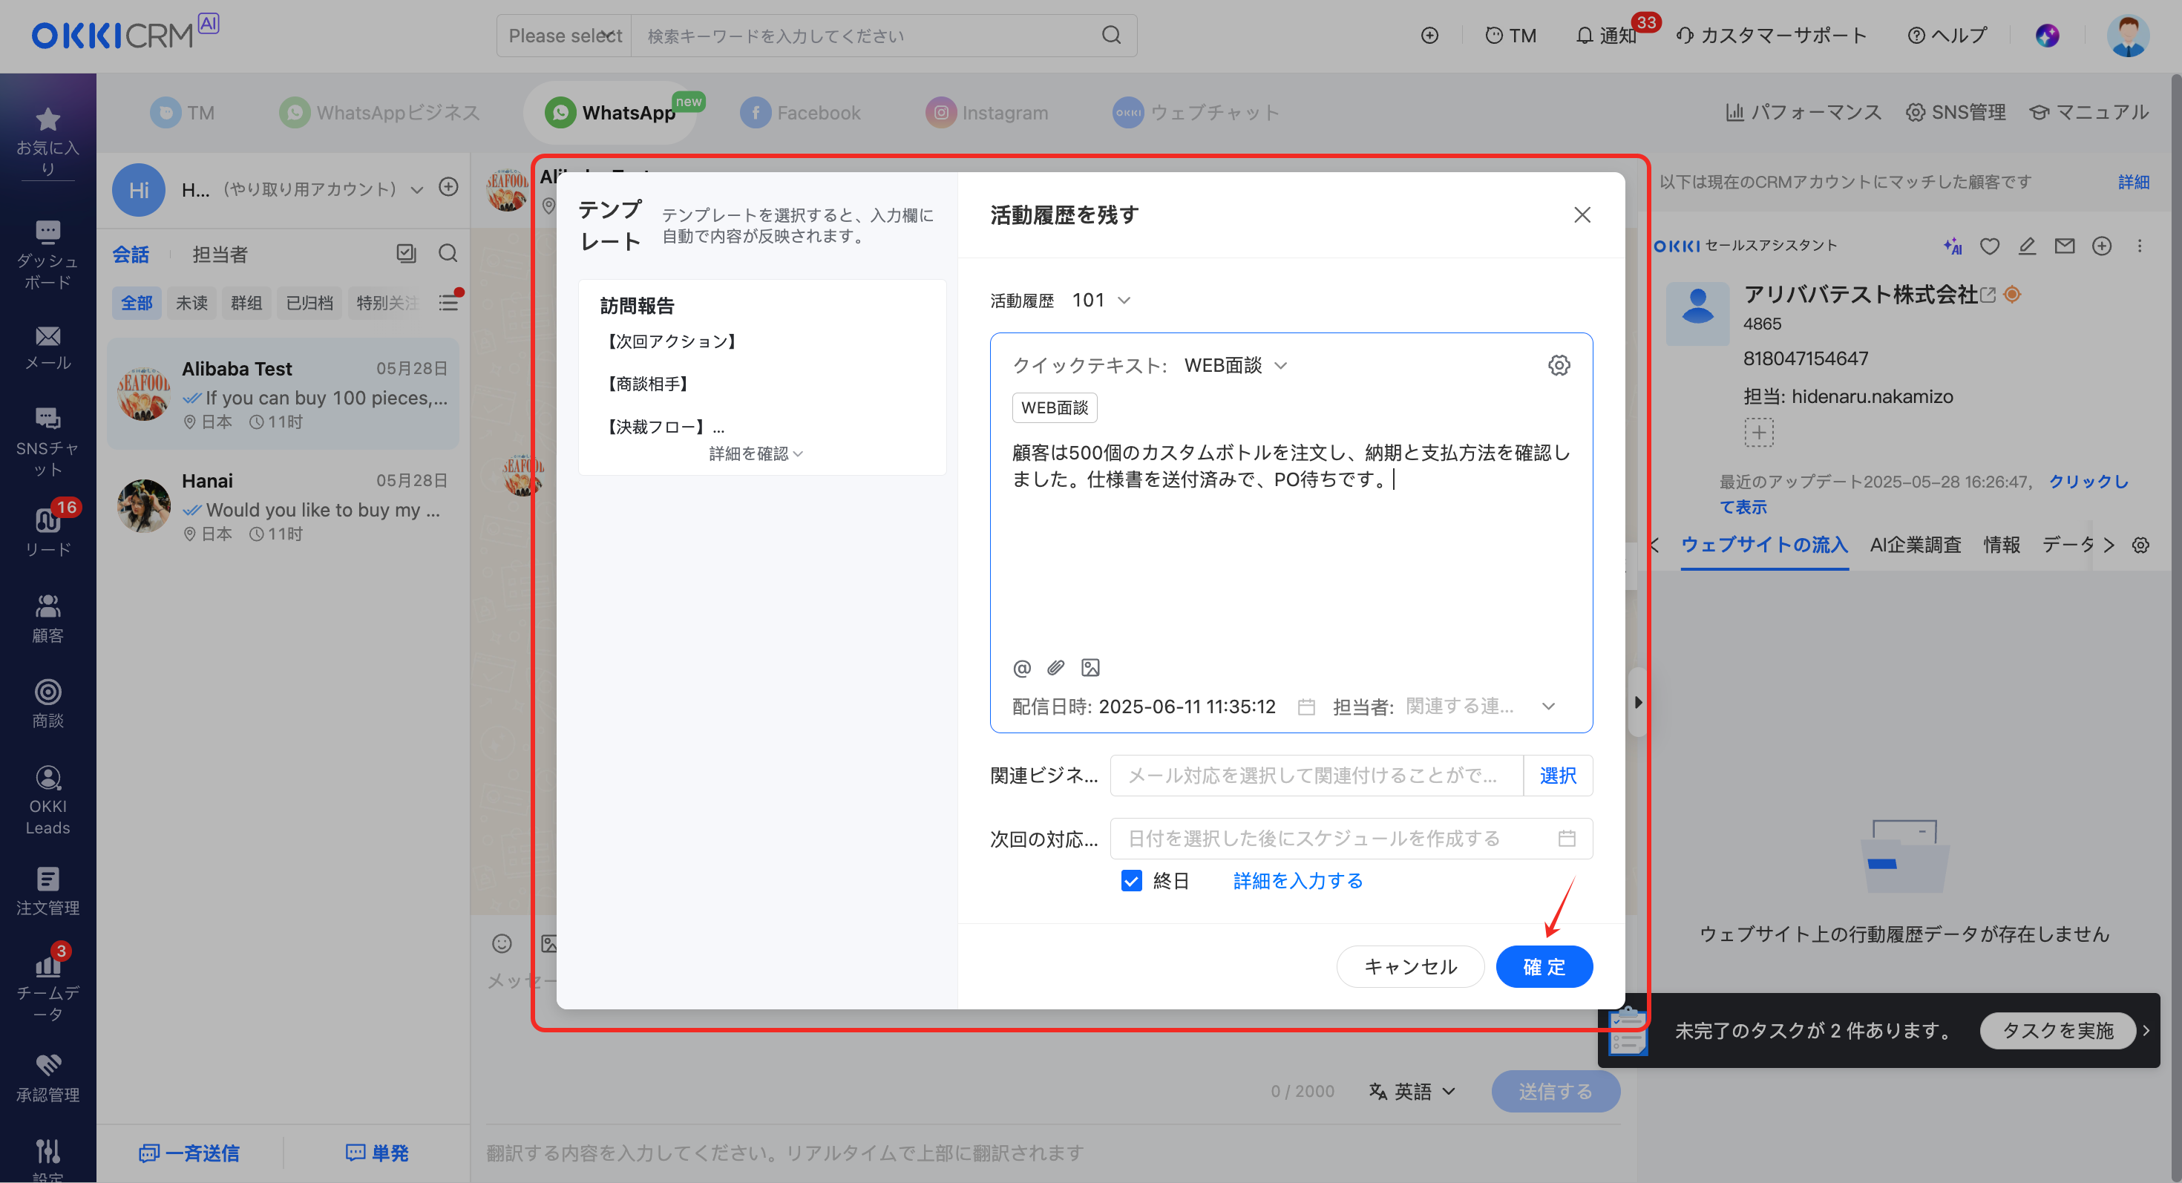Viewport: 2182px width, 1183px height.
Task: Open the 注文管理 sidebar icon
Action: tap(47, 891)
